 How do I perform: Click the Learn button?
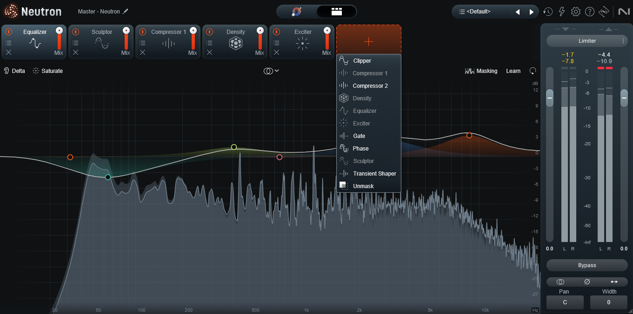(513, 71)
